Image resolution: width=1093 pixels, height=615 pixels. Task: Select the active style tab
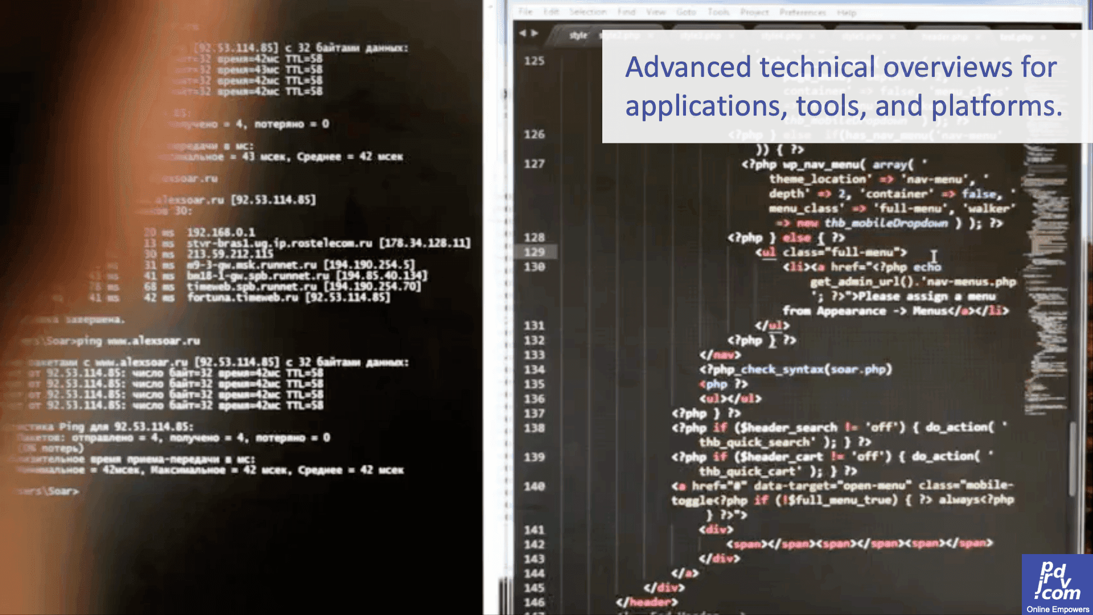pyautogui.click(x=578, y=35)
